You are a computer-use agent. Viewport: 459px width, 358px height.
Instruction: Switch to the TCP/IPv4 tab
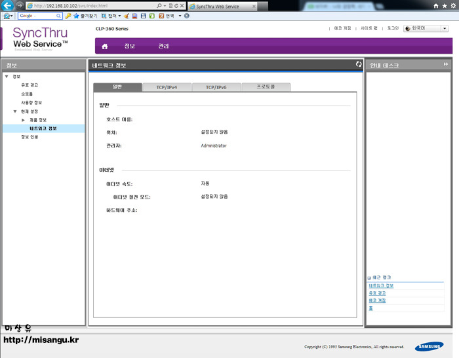pos(167,87)
